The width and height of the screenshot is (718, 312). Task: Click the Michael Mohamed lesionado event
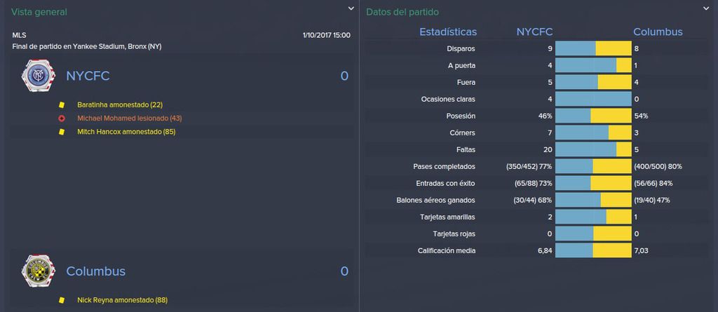(x=130, y=118)
